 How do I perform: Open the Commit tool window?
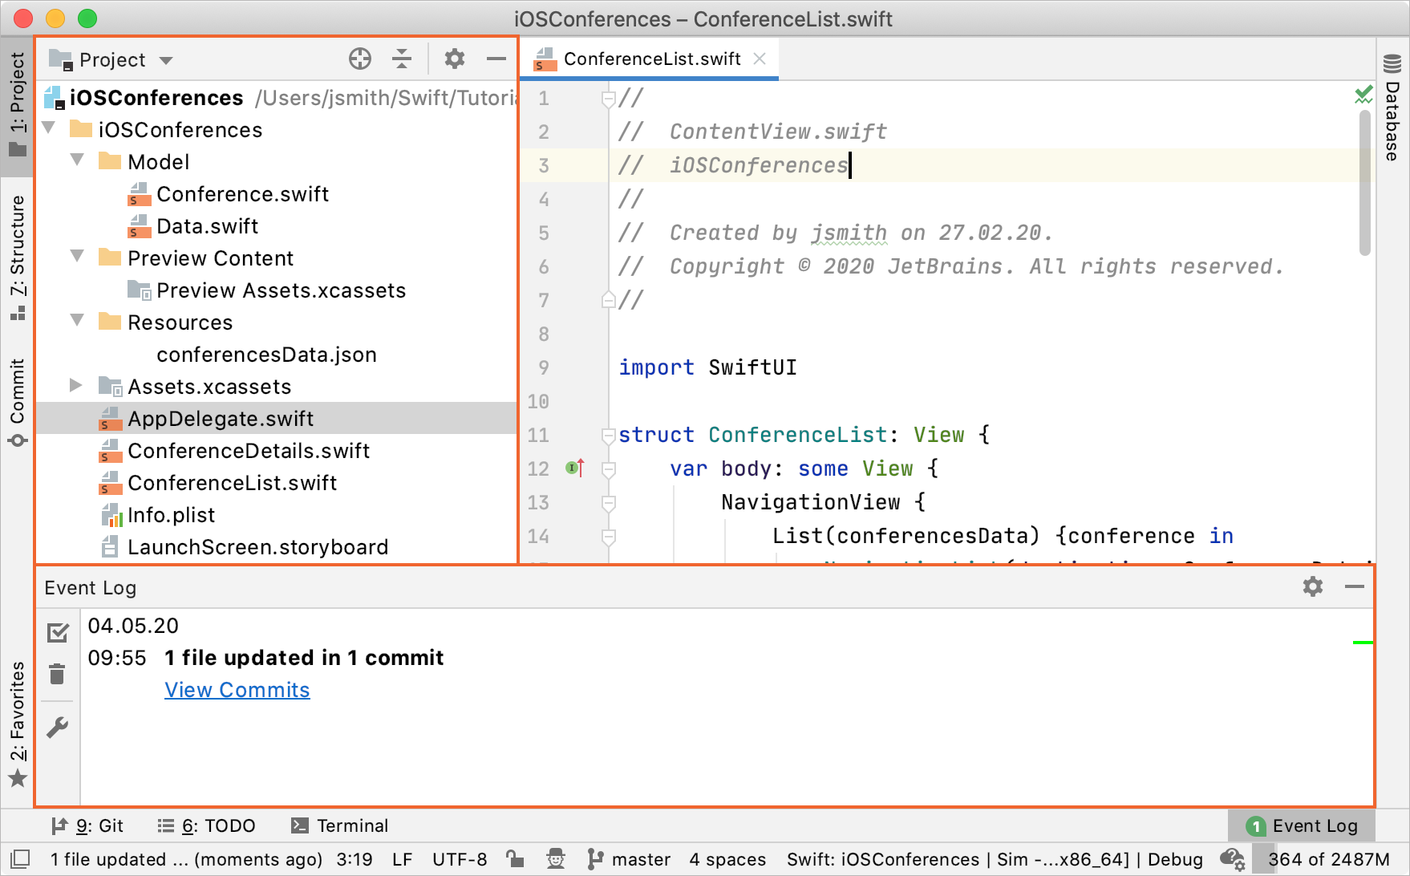coord(18,402)
